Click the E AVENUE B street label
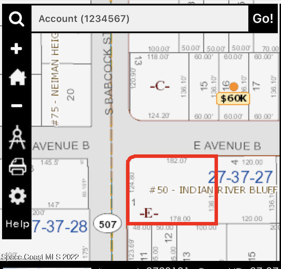Viewport: 281px width, 269px height. (227, 146)
